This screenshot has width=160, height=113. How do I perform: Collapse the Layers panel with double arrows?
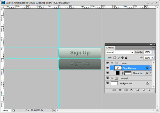151,44
